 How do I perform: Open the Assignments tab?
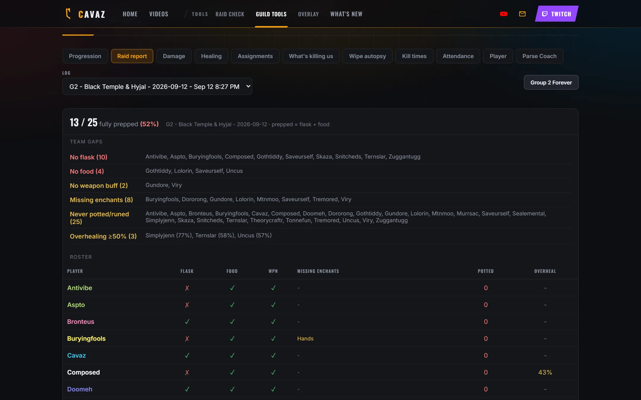[x=255, y=56]
